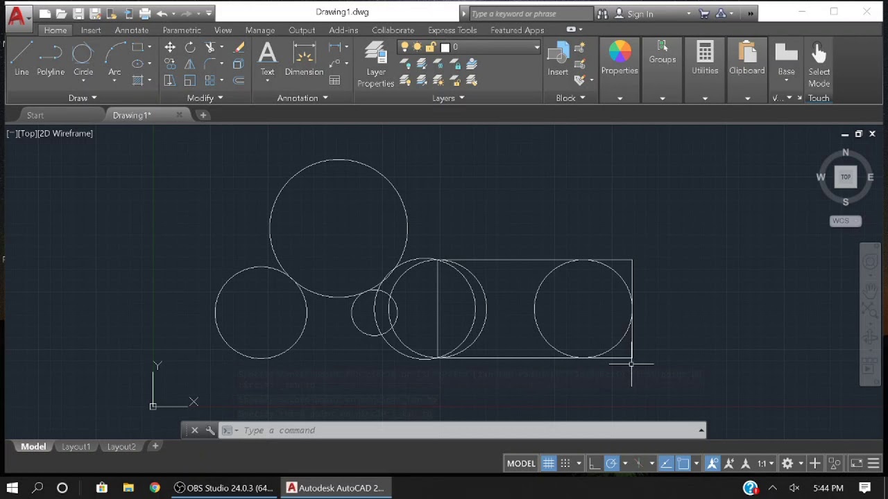Screen dimensions: 888x499
Task: Go to the Layout1 tab
Action: pos(76,446)
